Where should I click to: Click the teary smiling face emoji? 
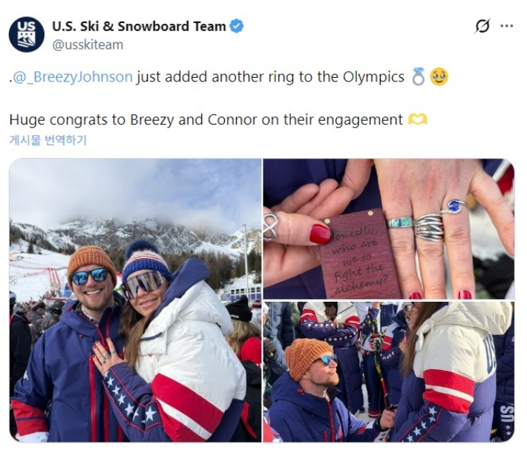point(439,76)
